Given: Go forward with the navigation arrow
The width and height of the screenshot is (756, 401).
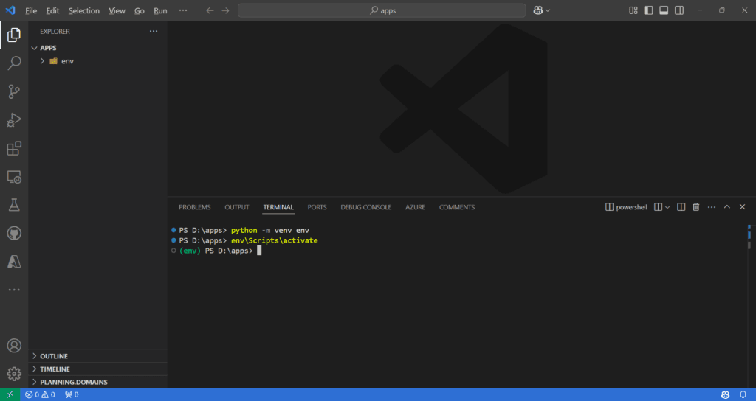Looking at the screenshot, I should tap(226, 10).
